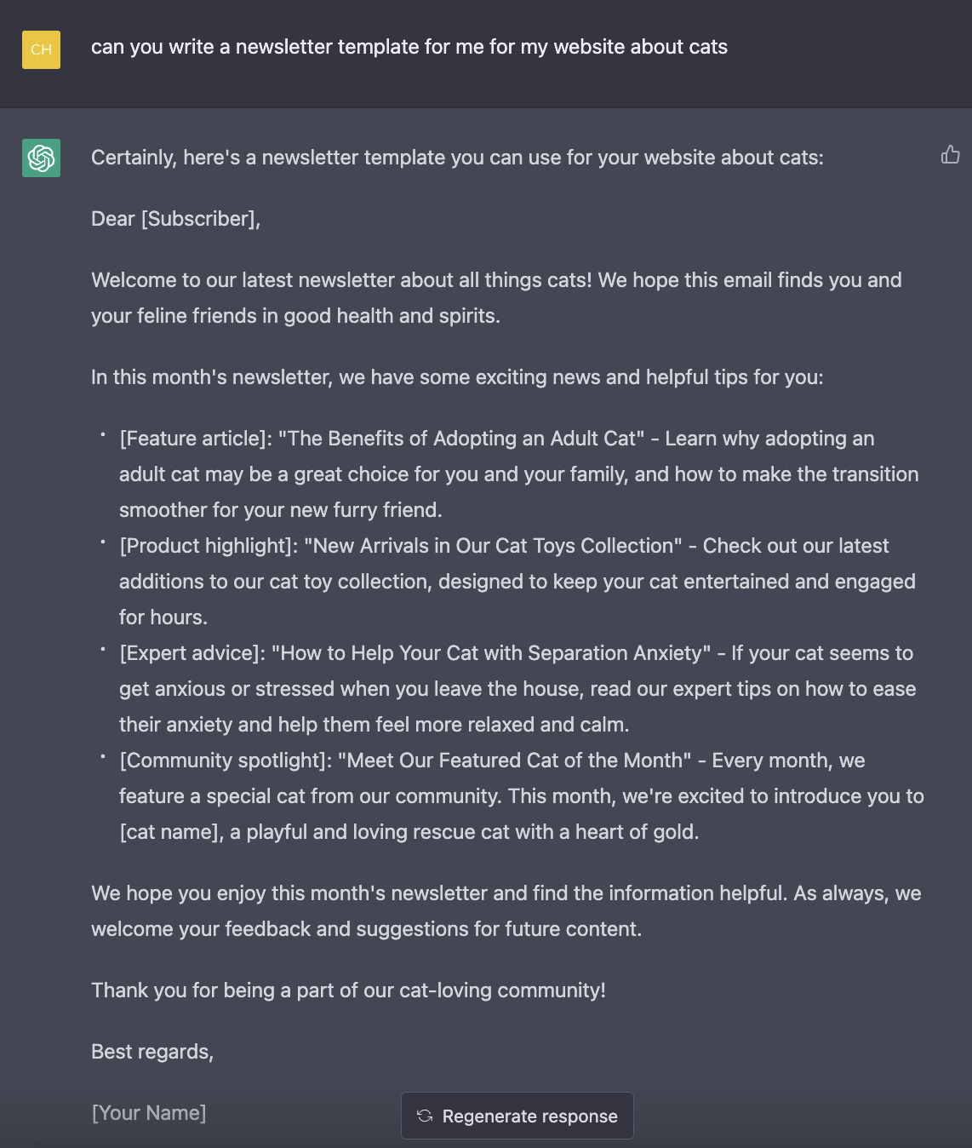The width and height of the screenshot is (972, 1148).
Task: Select the thank you community message
Action: click(x=347, y=990)
